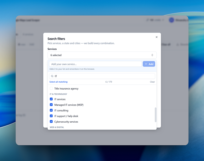Open the Services '6 selected' dropdown

point(102,55)
